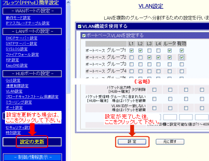Open ミラーリング設定 link
The width and height of the screenshot is (209, 161).
(x=19, y=102)
